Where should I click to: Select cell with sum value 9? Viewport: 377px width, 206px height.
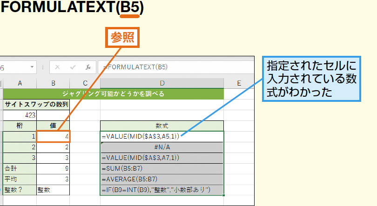(x=53, y=168)
